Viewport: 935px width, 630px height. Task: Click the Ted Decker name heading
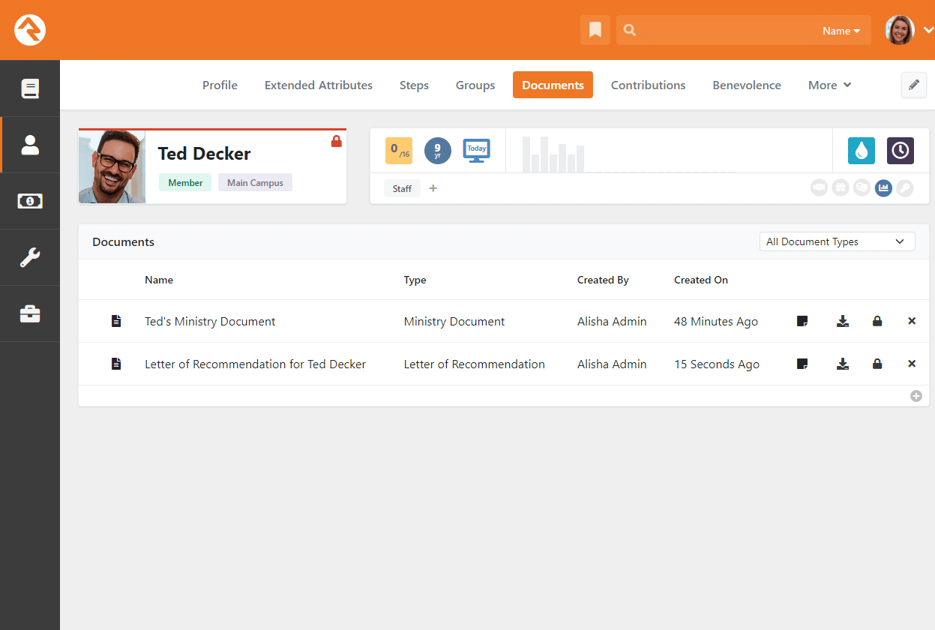click(204, 154)
